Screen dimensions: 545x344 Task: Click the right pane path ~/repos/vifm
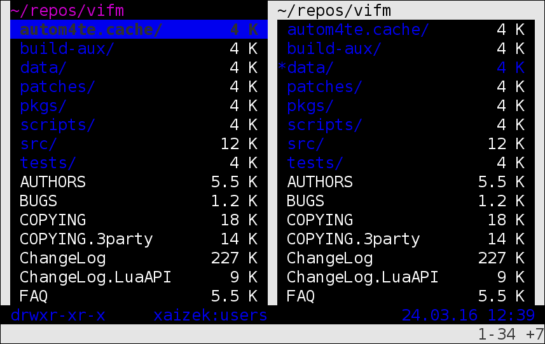coord(334,11)
